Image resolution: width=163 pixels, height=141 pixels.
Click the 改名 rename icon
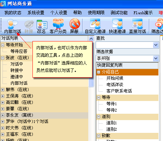(41, 26)
